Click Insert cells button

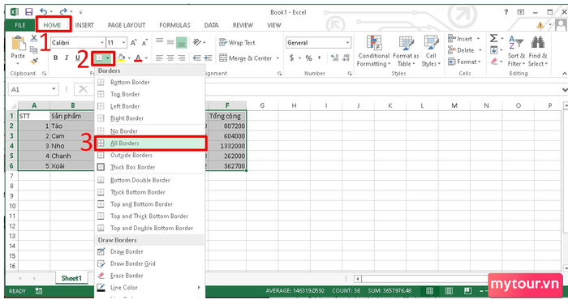464,39
